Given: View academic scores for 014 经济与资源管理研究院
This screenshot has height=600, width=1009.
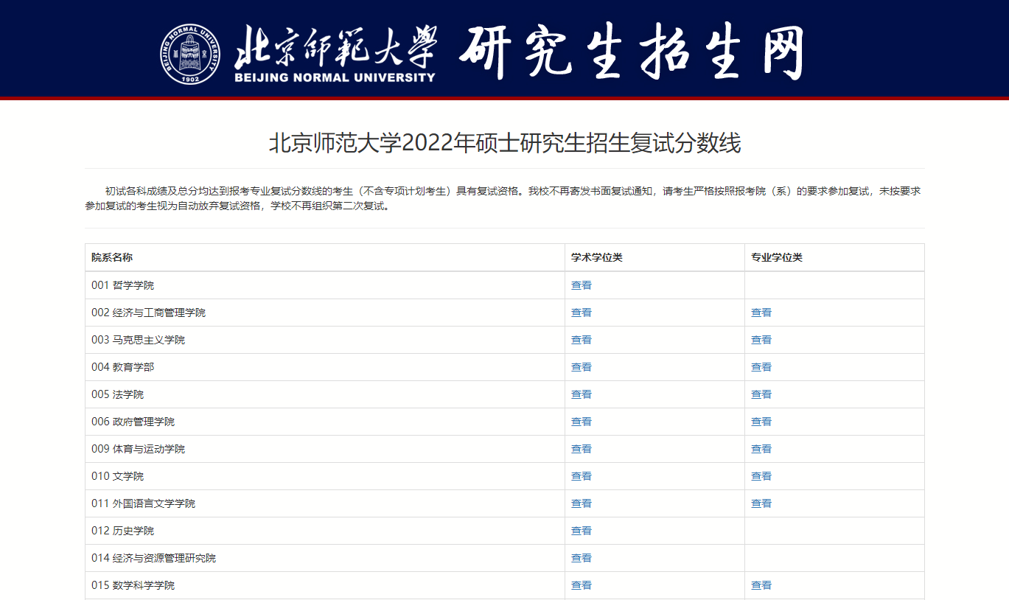Looking at the screenshot, I should point(582,558).
